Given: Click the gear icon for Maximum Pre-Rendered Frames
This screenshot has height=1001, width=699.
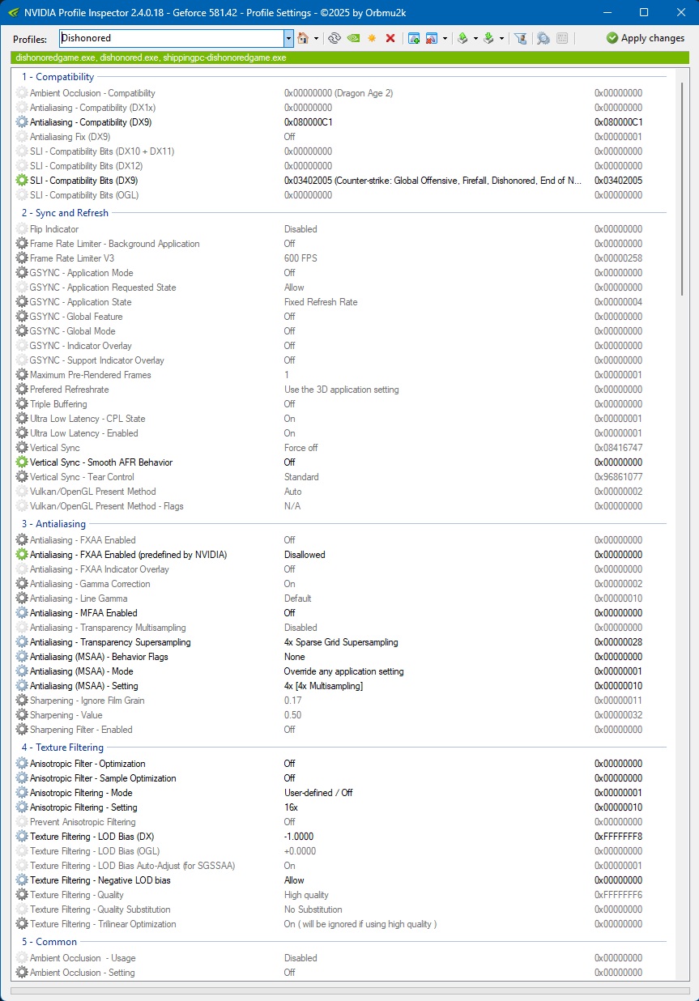Looking at the screenshot, I should tap(22, 375).
